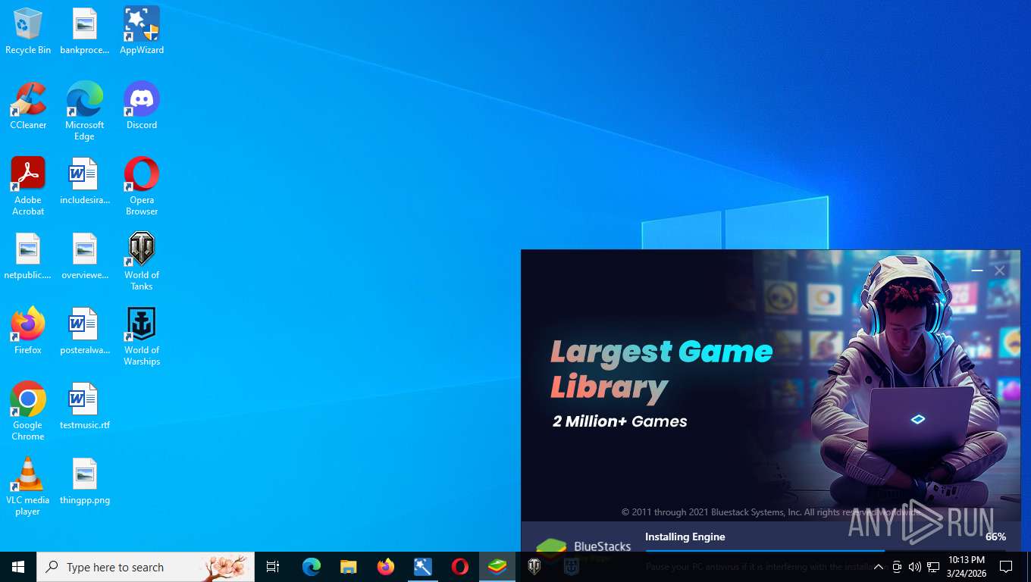1031x582 pixels.
Task: Launch Discord desktop shortcut
Action: pos(142,106)
